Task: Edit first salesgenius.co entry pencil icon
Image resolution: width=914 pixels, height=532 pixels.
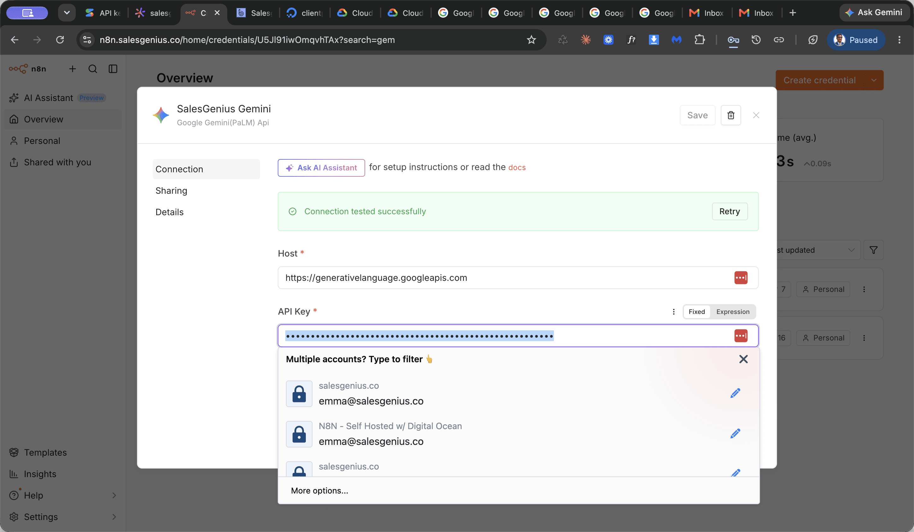Action: (735, 393)
